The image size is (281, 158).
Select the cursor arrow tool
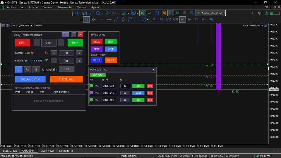[86, 20]
